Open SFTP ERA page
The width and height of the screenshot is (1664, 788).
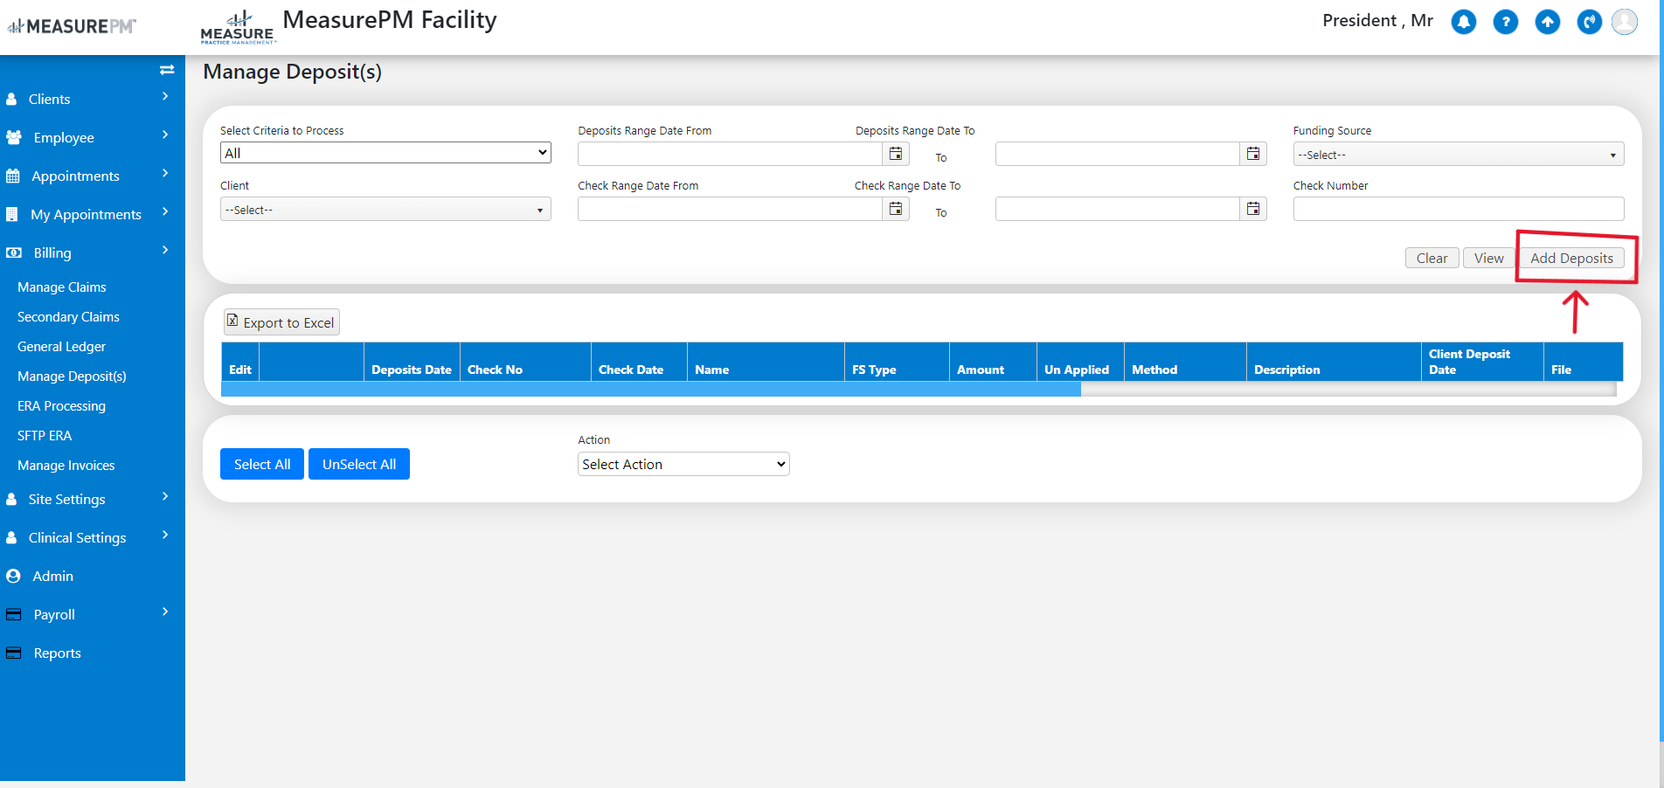(x=45, y=436)
